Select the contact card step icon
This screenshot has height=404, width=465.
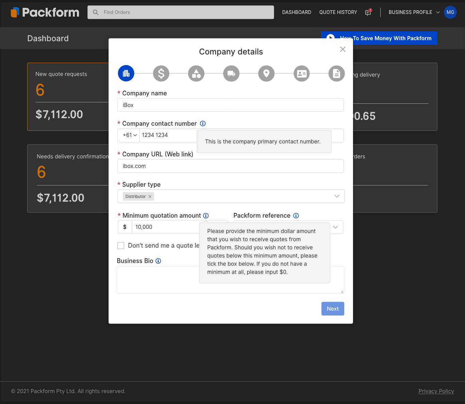[302, 74]
